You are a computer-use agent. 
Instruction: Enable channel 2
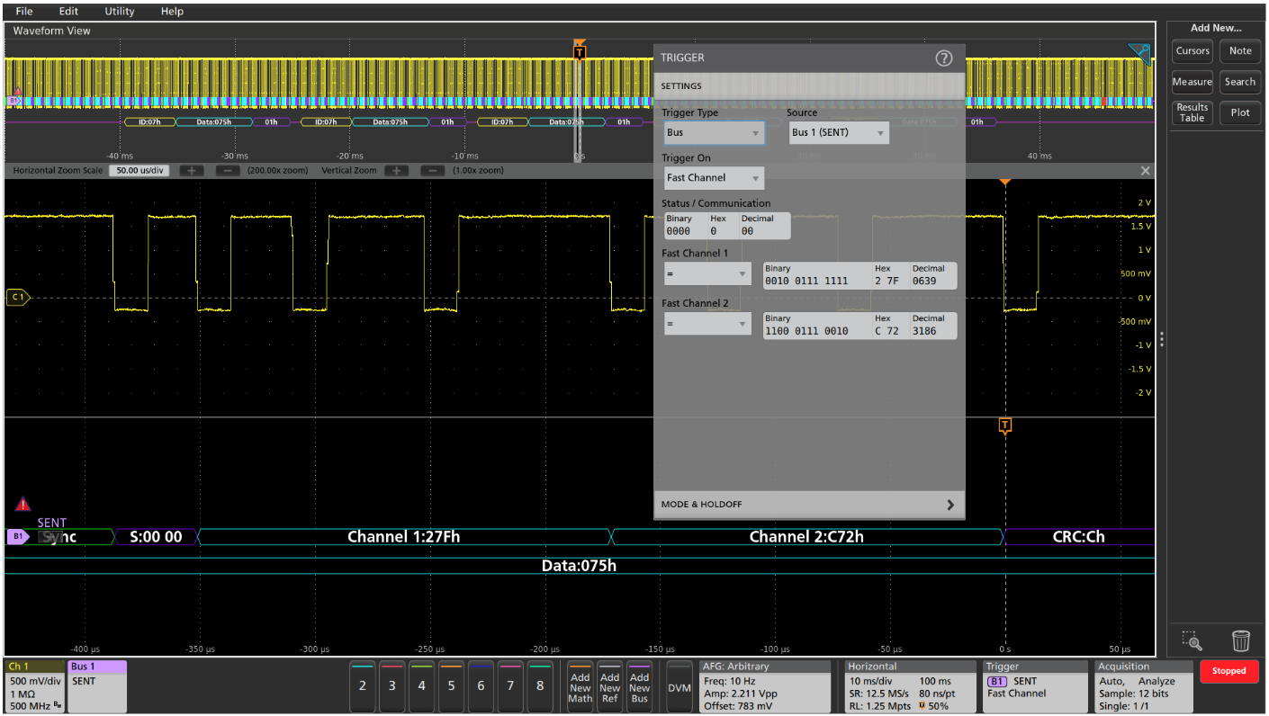coord(362,686)
